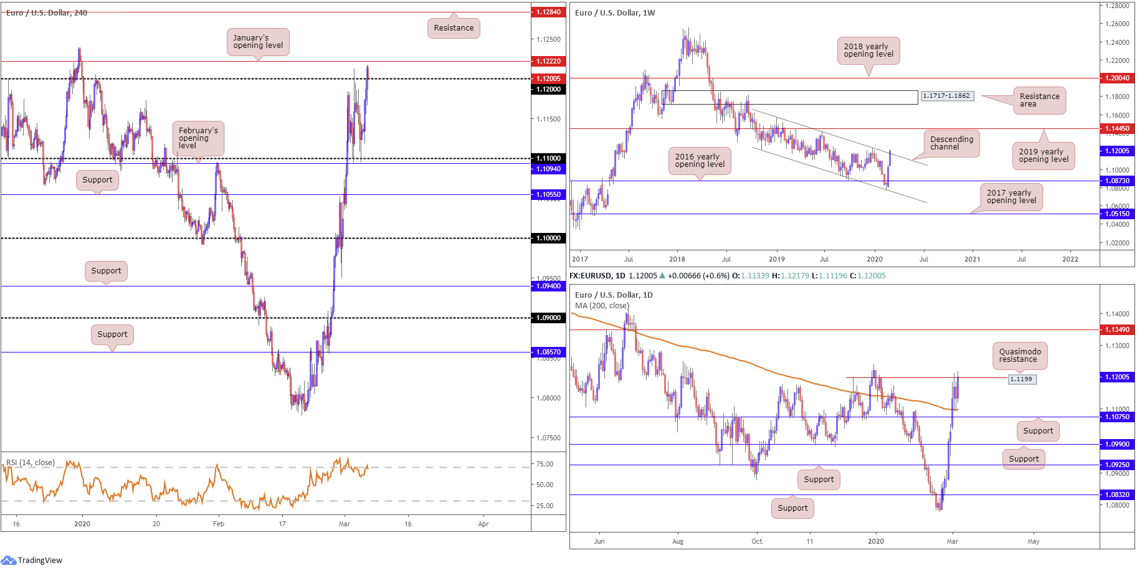The image size is (1137, 568).
Task: Select the 'Resistance area' callout
Action: (x=1039, y=100)
